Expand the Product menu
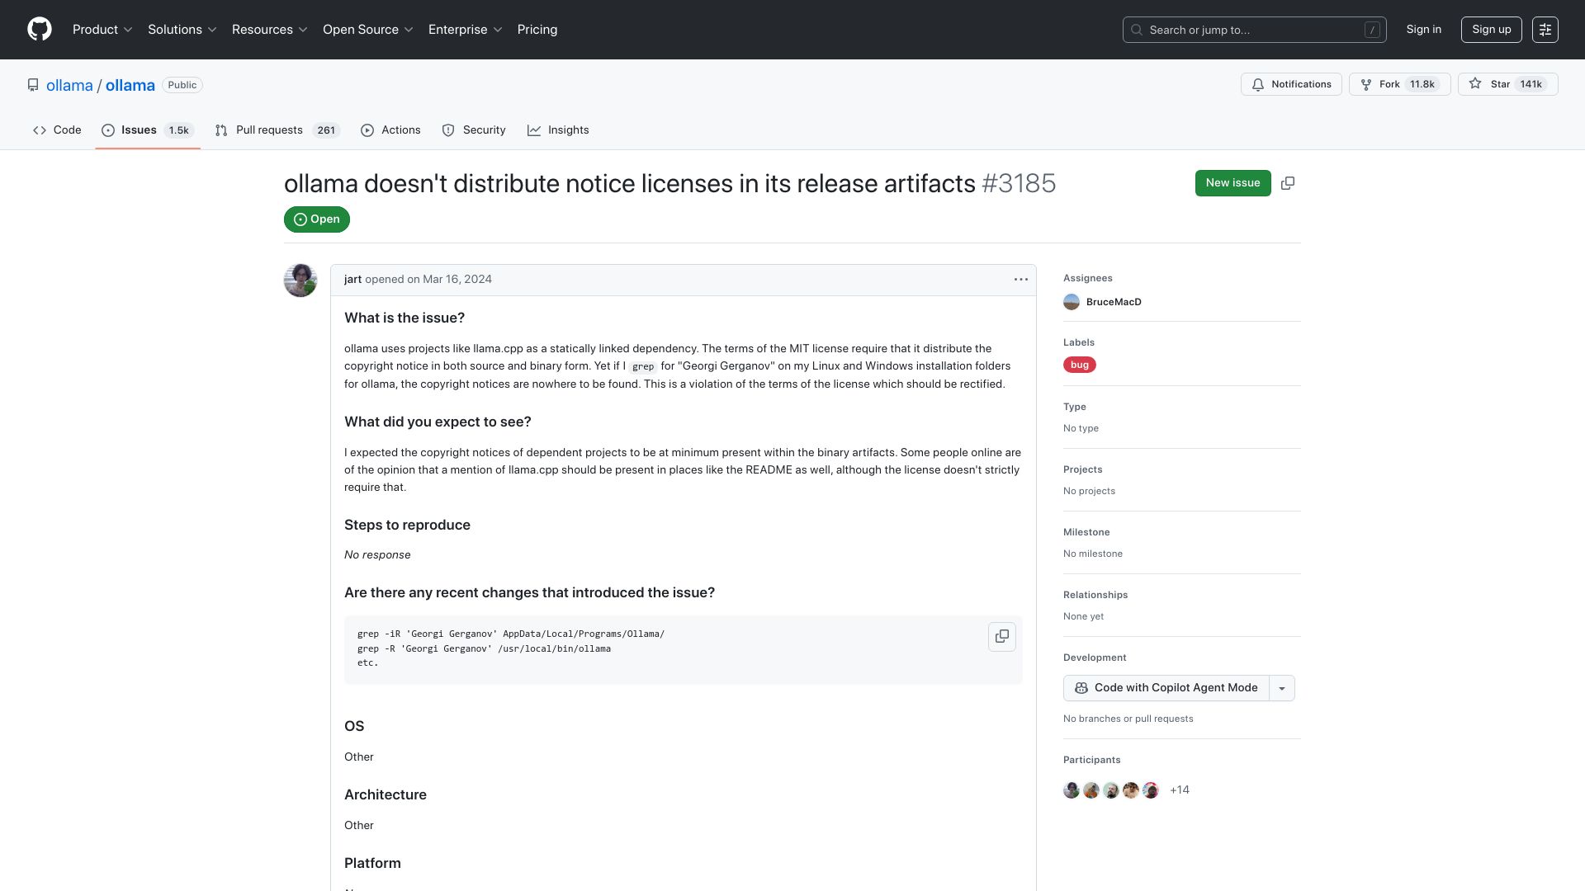Image resolution: width=1585 pixels, height=891 pixels. [x=102, y=30]
